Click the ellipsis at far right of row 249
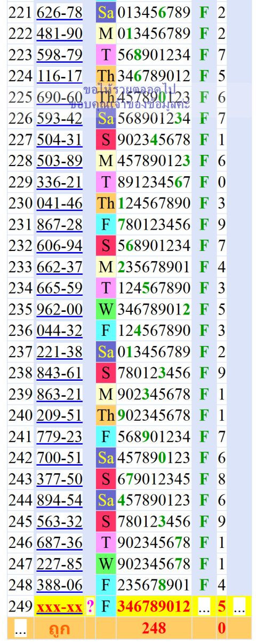This screenshot has width=256, height=644. 239,607
